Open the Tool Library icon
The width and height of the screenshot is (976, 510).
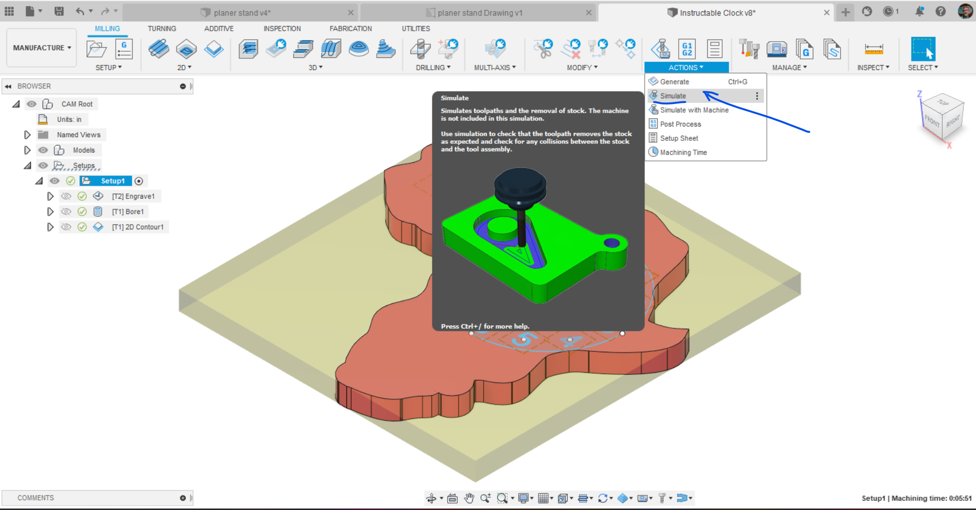(x=749, y=49)
